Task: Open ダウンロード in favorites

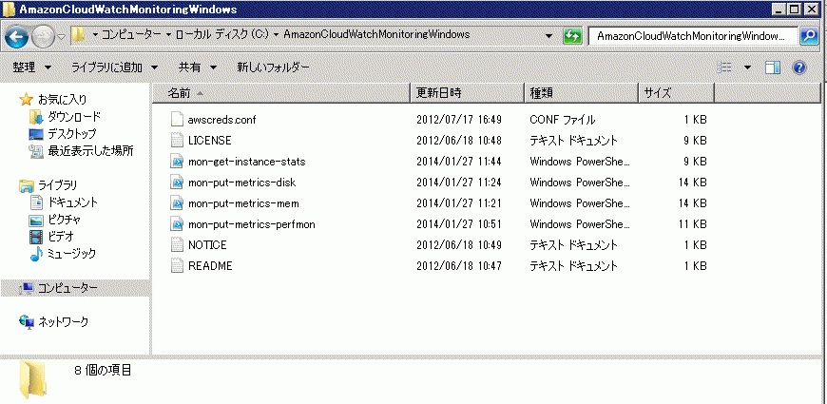Action: tap(74, 117)
